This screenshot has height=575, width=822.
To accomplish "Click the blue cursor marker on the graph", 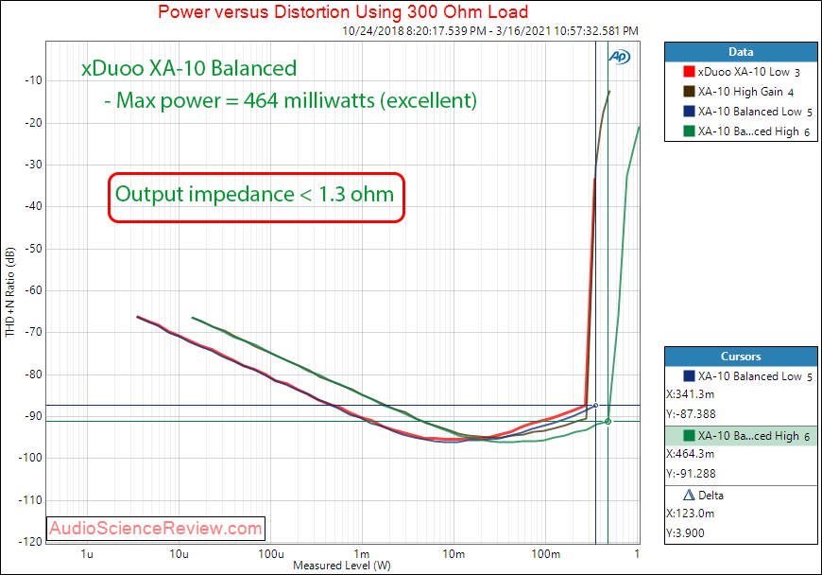I will pos(595,406).
